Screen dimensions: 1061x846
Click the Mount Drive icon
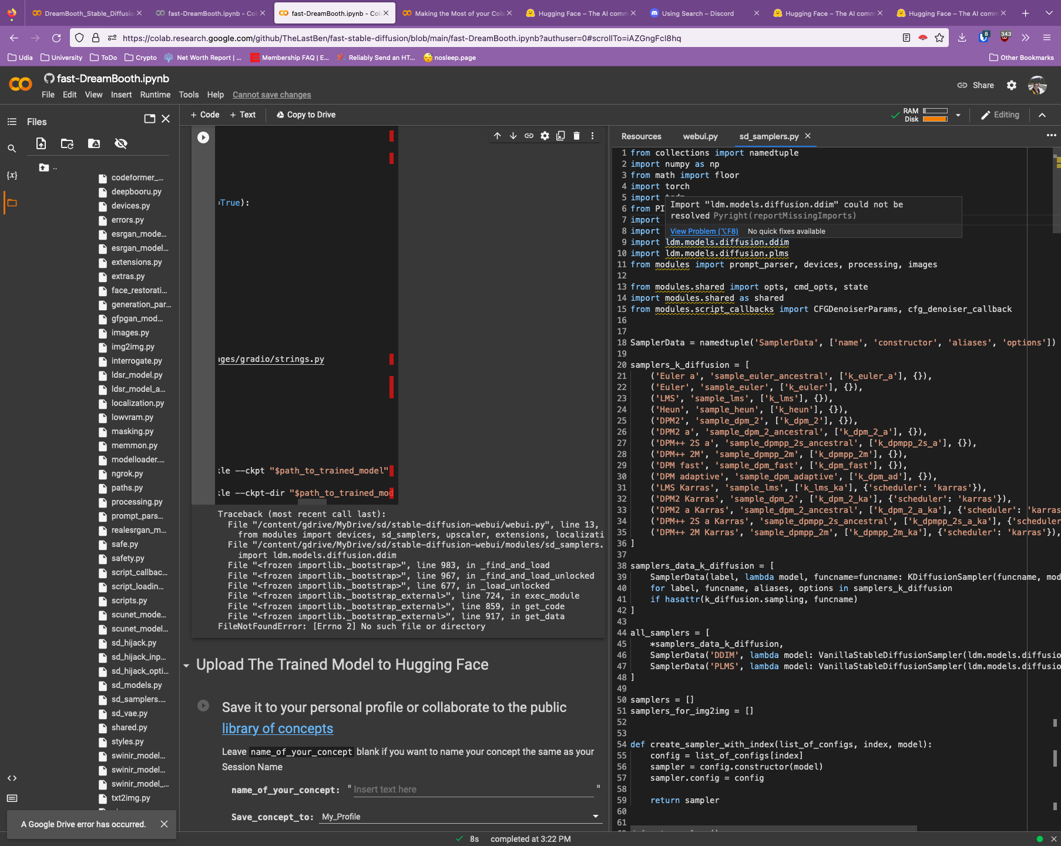94,143
